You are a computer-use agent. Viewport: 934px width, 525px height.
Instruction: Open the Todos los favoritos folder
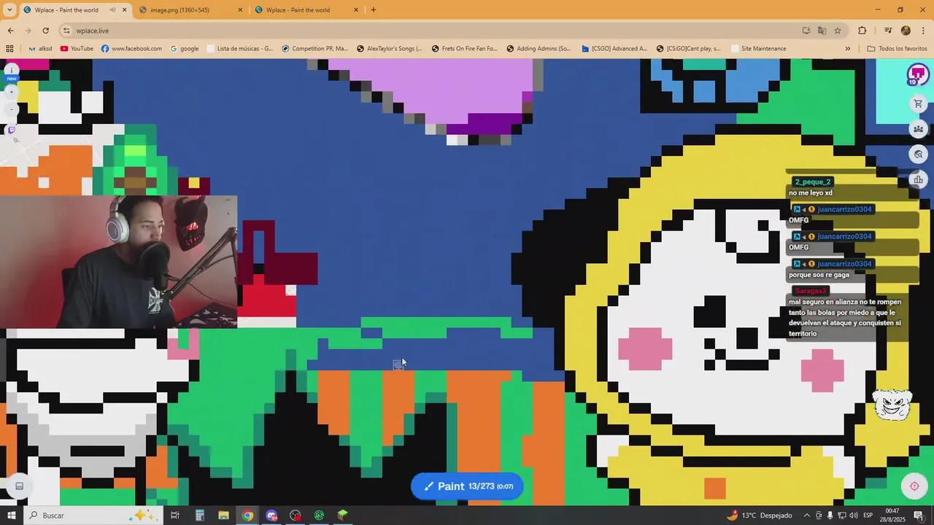(x=897, y=49)
